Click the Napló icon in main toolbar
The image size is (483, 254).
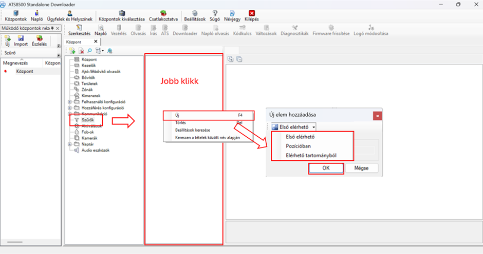click(x=37, y=13)
